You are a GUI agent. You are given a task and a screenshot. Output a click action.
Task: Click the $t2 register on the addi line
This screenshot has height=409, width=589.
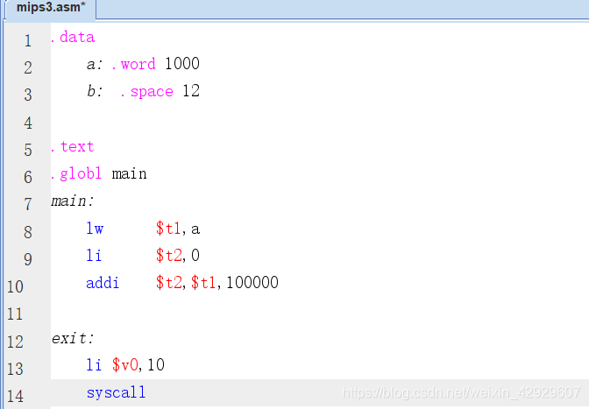[169, 283]
